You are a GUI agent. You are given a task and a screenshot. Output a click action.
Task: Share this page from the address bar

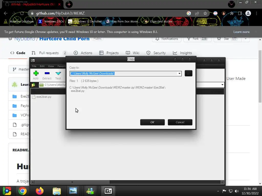click(x=197, y=13)
